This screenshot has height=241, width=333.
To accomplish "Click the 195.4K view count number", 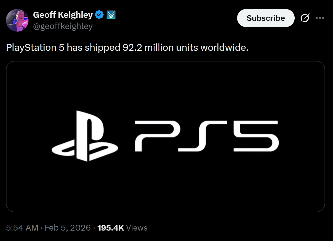I will [x=111, y=228].
